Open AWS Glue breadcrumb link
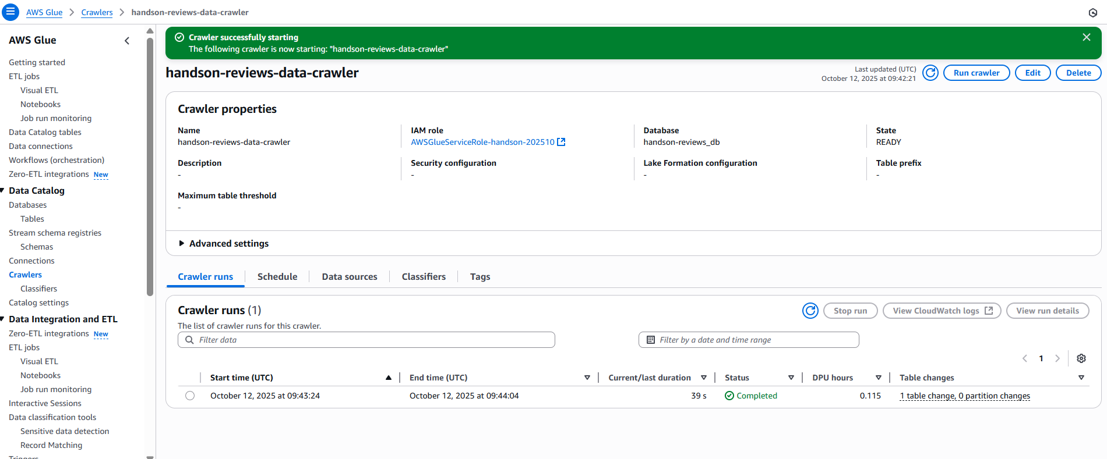 coord(44,12)
